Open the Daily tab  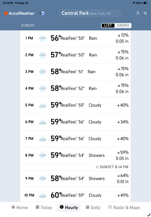tap(93, 207)
